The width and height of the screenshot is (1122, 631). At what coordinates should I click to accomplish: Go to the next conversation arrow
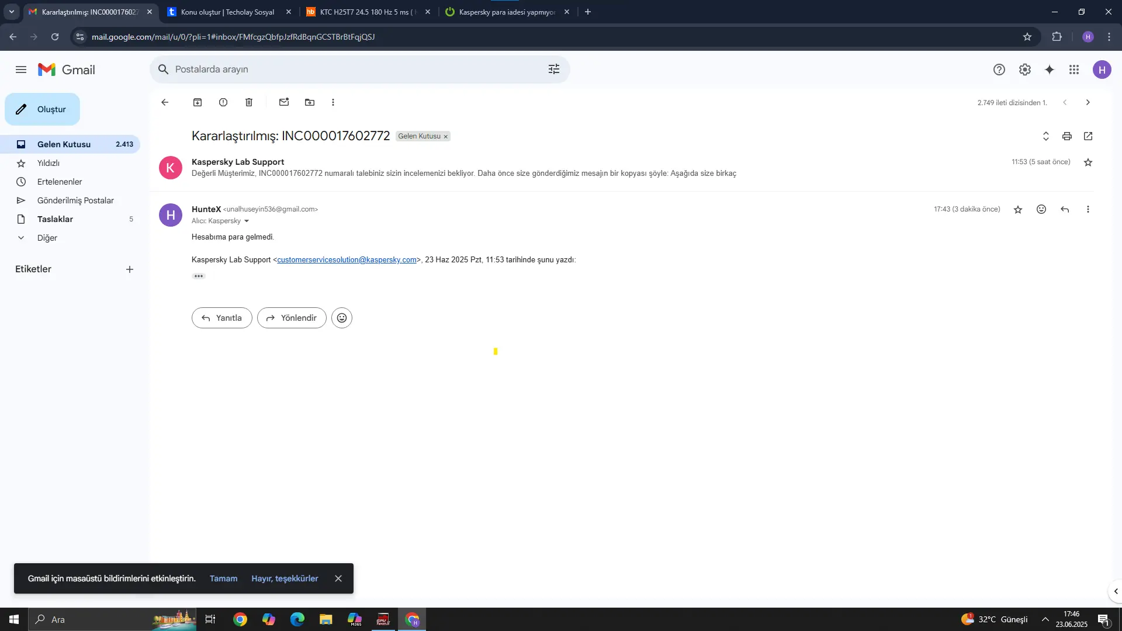click(1088, 102)
